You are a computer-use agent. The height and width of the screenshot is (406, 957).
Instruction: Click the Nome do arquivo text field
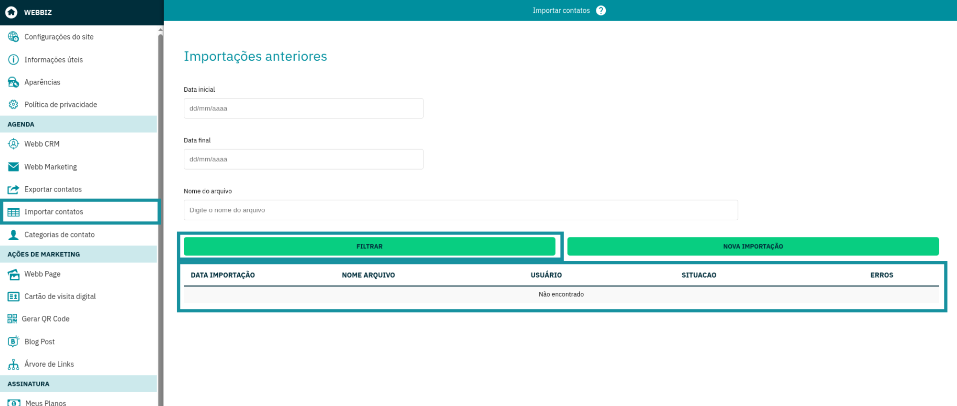click(460, 210)
